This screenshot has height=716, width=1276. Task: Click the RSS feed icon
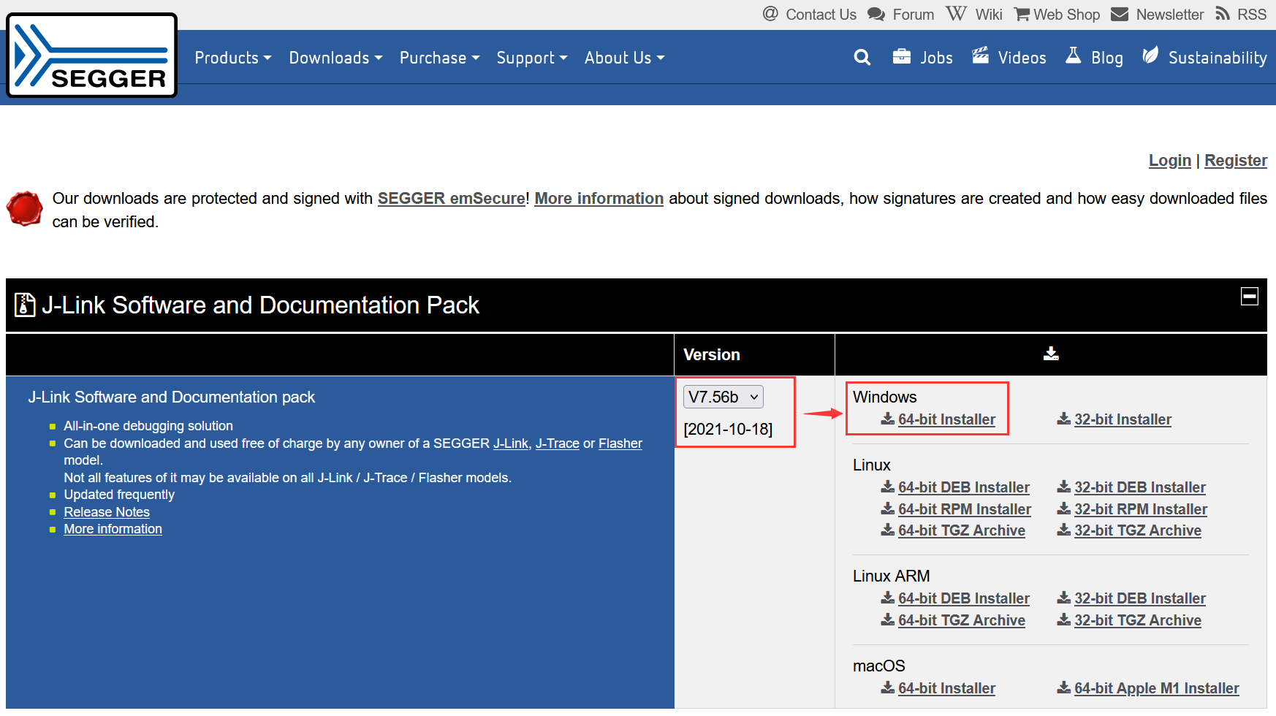coord(1223,14)
